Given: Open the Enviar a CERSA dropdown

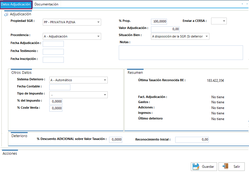Looking at the screenshot, I should tap(224, 21).
